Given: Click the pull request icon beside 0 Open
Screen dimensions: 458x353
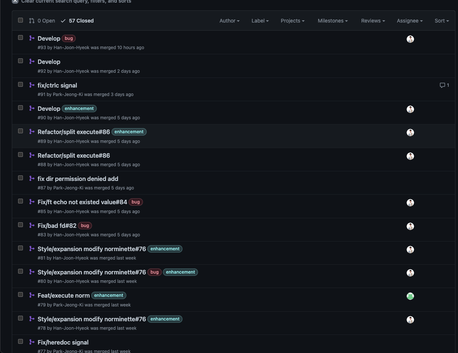Looking at the screenshot, I should click(x=32, y=21).
